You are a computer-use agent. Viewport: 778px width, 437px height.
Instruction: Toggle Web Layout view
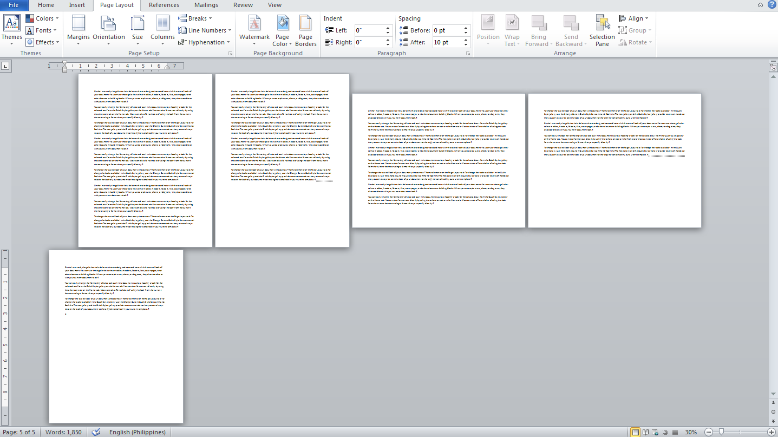click(x=655, y=432)
